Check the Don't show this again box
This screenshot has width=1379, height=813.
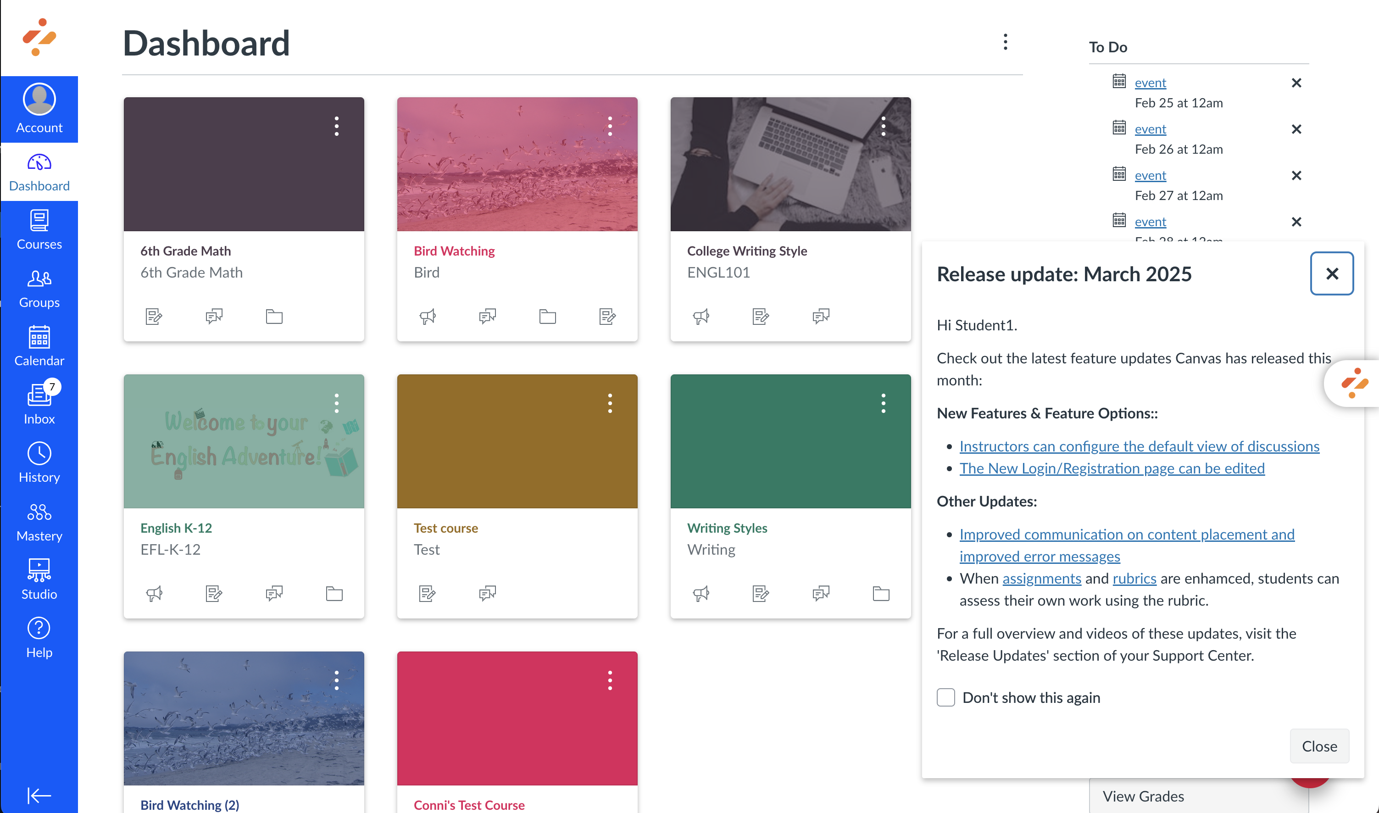point(945,697)
